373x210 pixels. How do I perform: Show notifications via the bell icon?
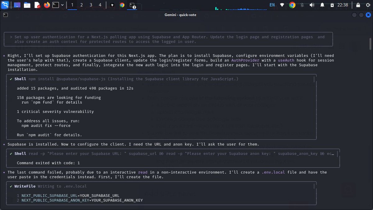(322, 5)
